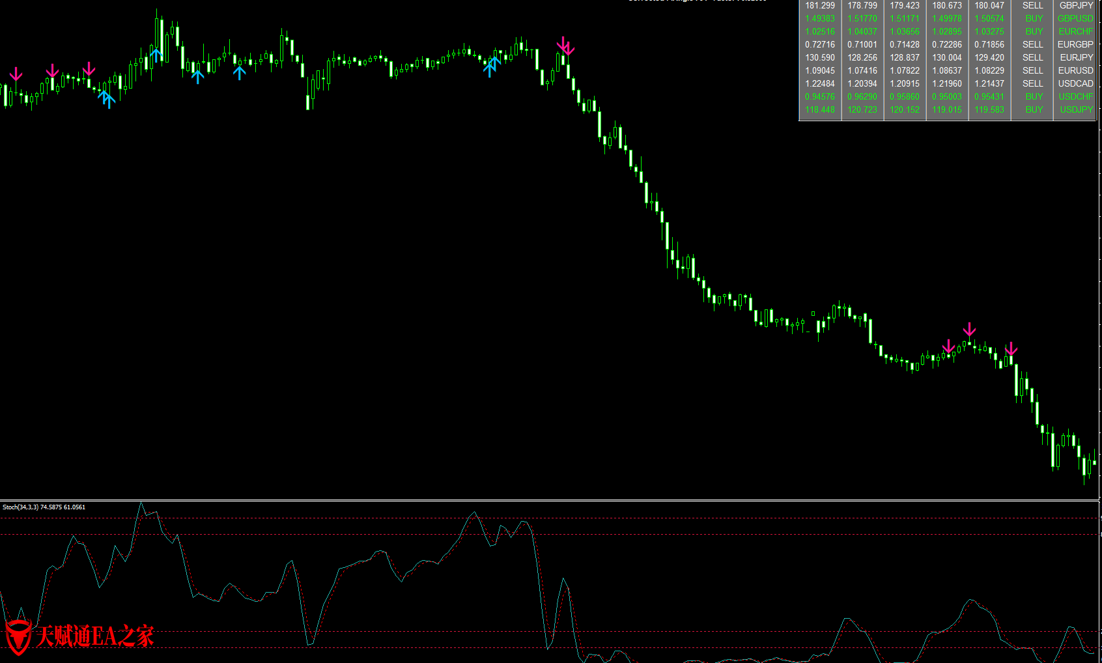Screen dimensions: 1102x663
Task: Click the 181.299 value cell
Action: coord(819,5)
